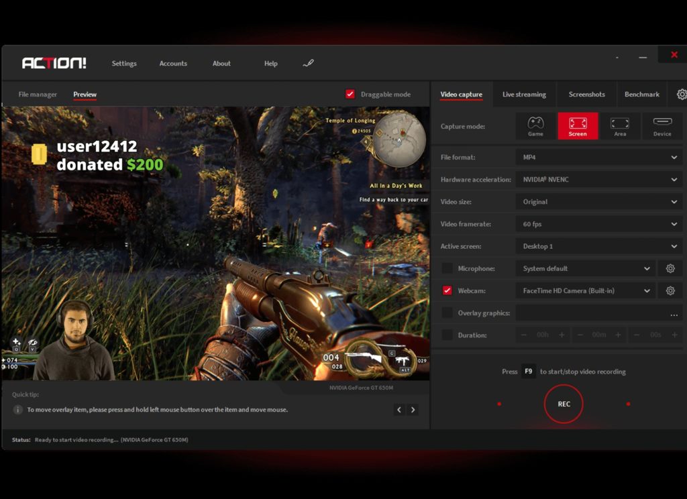Screen dimensions: 687x499
Task: Increase the duration hours with plus
Action: [x=562, y=335]
